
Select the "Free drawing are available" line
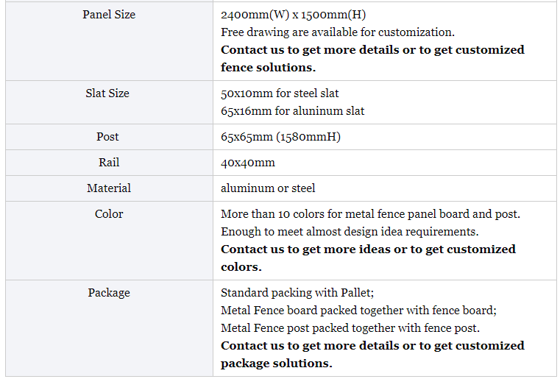337,32
